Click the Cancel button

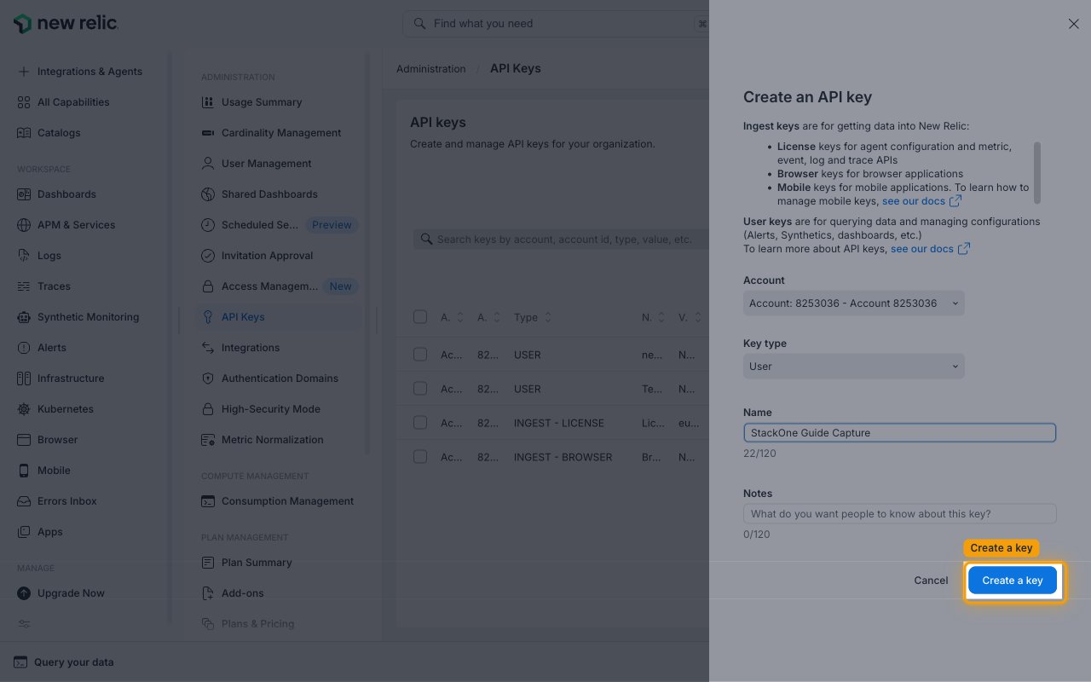pyautogui.click(x=931, y=581)
